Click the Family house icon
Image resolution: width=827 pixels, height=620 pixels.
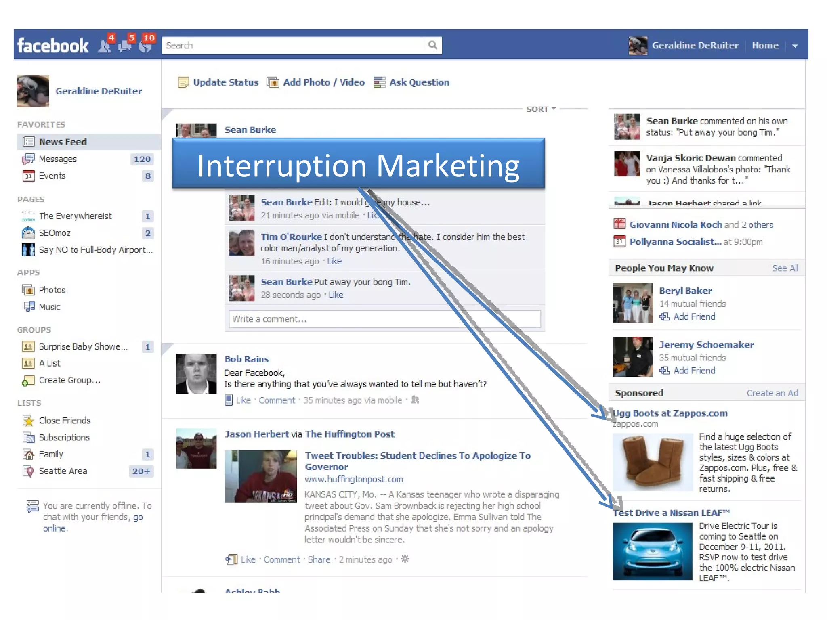click(28, 455)
